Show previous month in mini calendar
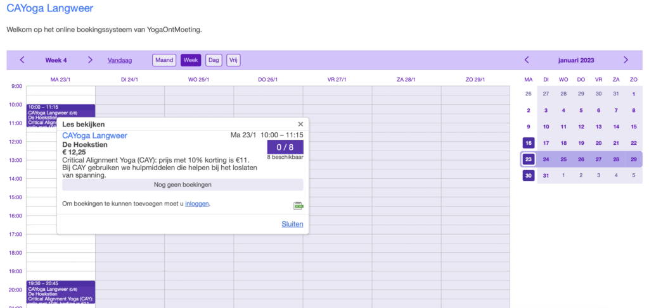649x308 pixels. tap(527, 60)
